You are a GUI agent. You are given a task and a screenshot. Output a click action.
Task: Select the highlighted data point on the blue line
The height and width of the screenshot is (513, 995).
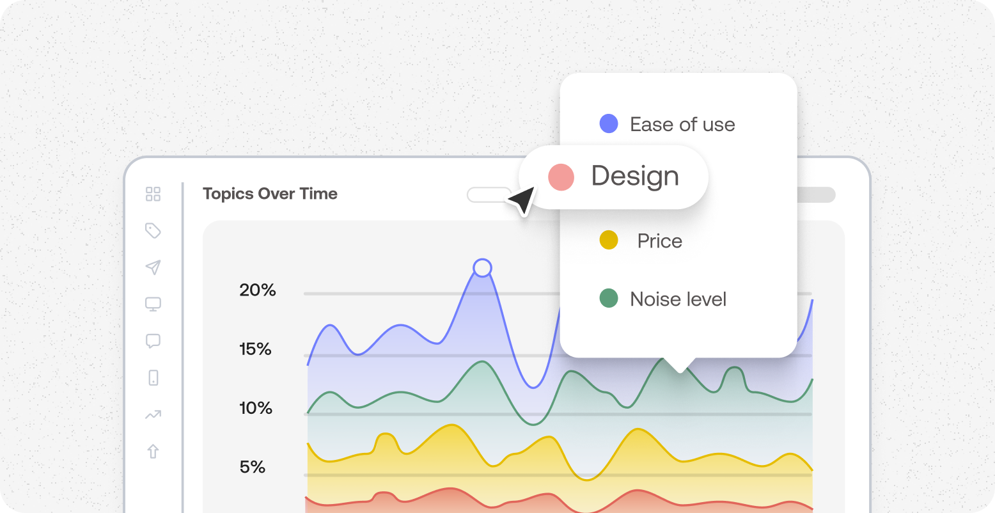tap(483, 269)
